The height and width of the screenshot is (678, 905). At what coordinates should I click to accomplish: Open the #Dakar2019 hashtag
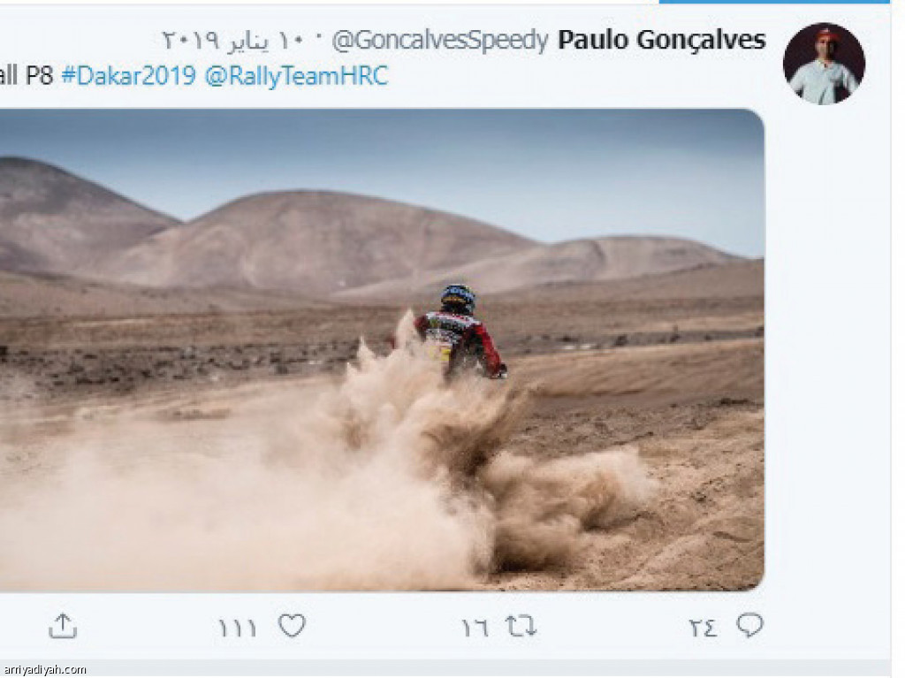click(129, 76)
